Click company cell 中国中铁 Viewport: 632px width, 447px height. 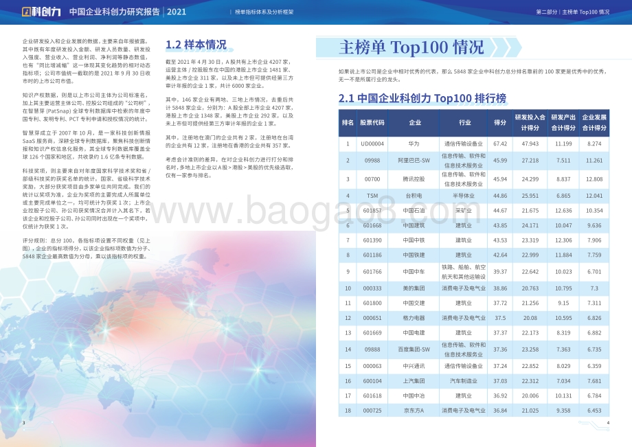click(x=414, y=240)
